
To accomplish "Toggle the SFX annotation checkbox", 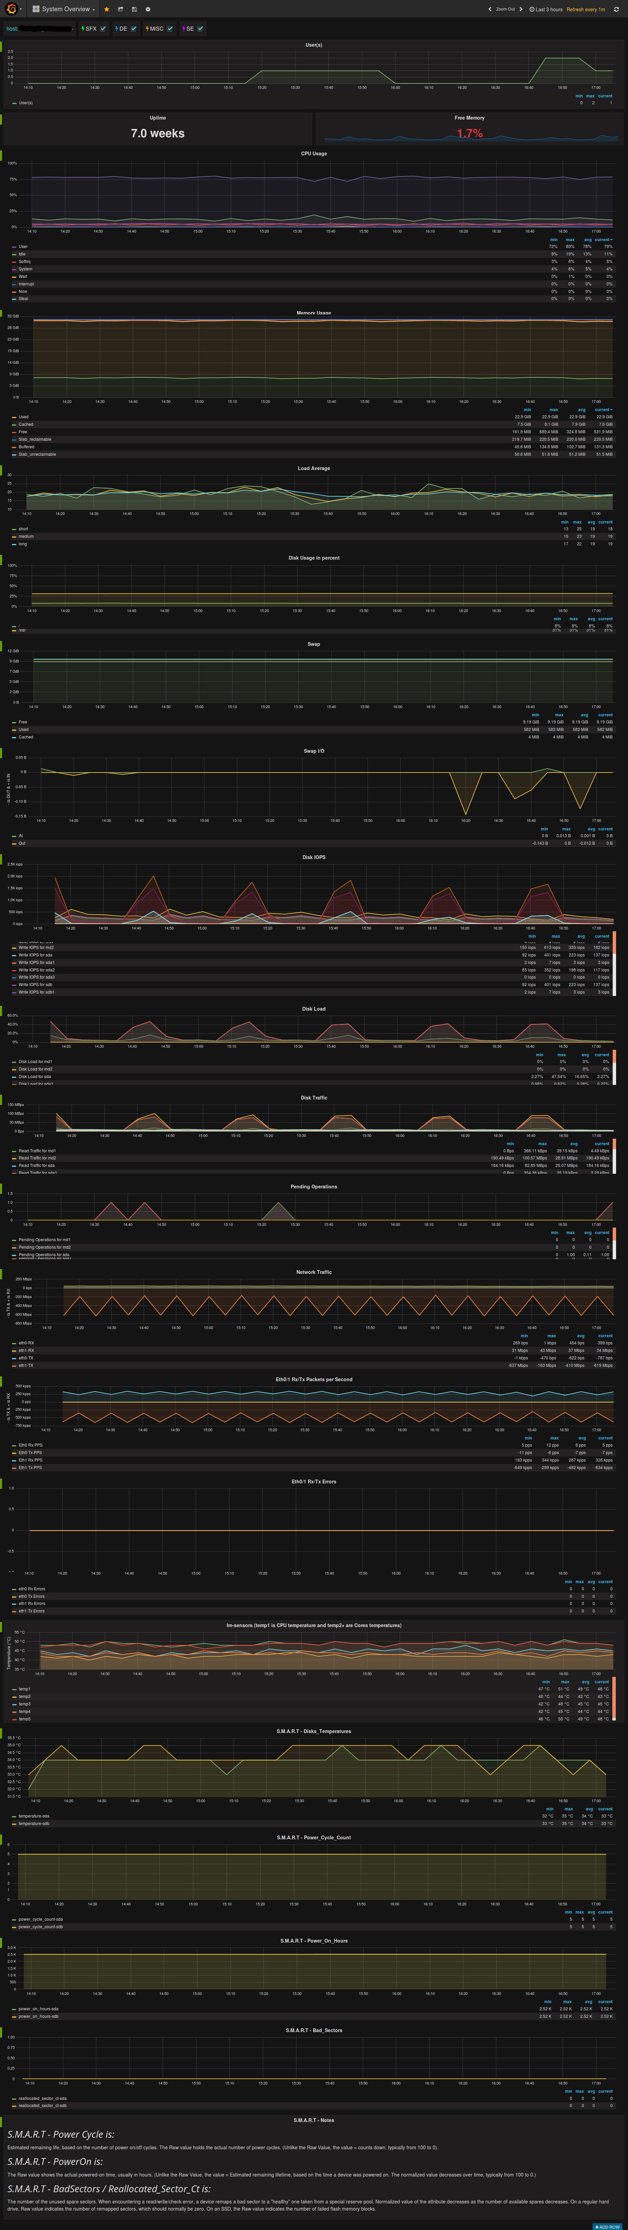I will [103, 29].
